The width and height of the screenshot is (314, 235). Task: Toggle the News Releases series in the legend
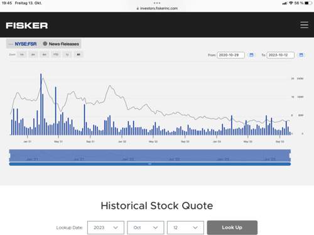click(x=61, y=44)
